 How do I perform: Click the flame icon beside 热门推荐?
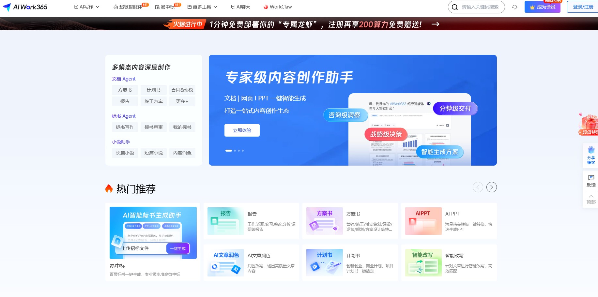point(109,188)
